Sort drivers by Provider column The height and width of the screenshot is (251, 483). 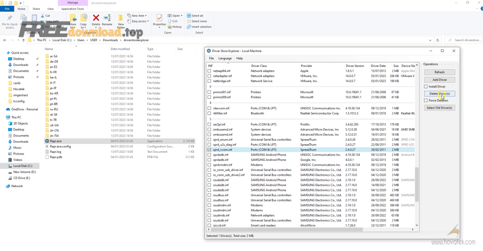click(x=321, y=65)
